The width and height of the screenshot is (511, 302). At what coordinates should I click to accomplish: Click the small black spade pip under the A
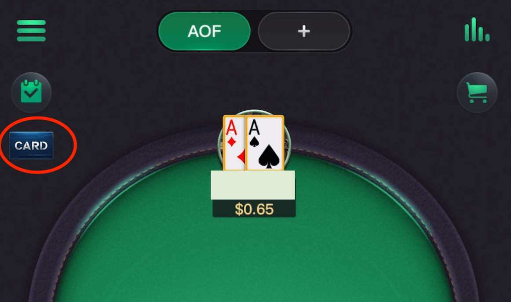click(x=254, y=141)
